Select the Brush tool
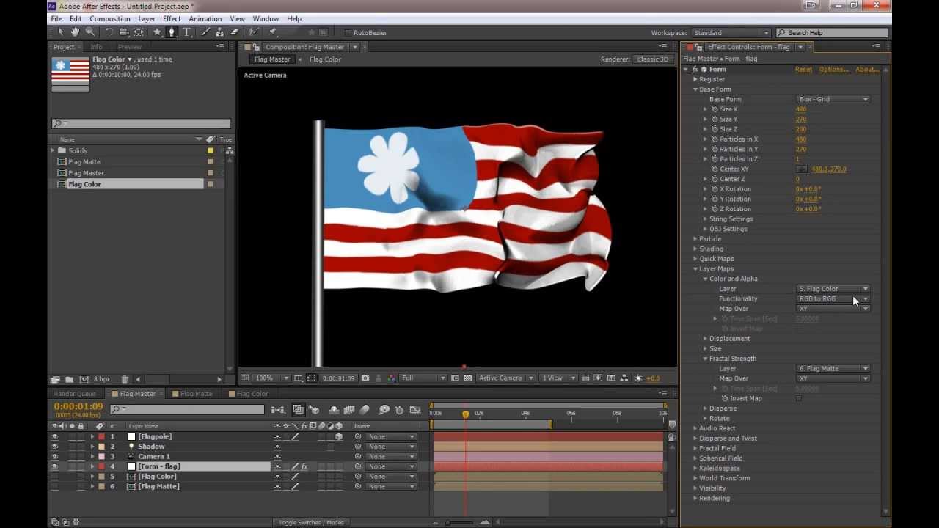939x528 pixels. [205, 32]
